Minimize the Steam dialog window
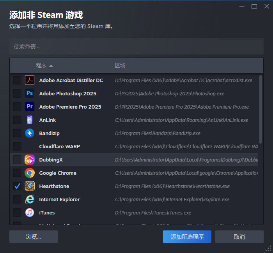The image size is (273, 253). pyautogui.click(x=242, y=7)
